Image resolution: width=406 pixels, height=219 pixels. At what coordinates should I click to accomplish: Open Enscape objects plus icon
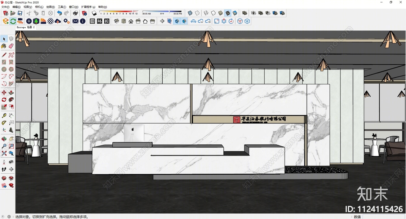29,21
